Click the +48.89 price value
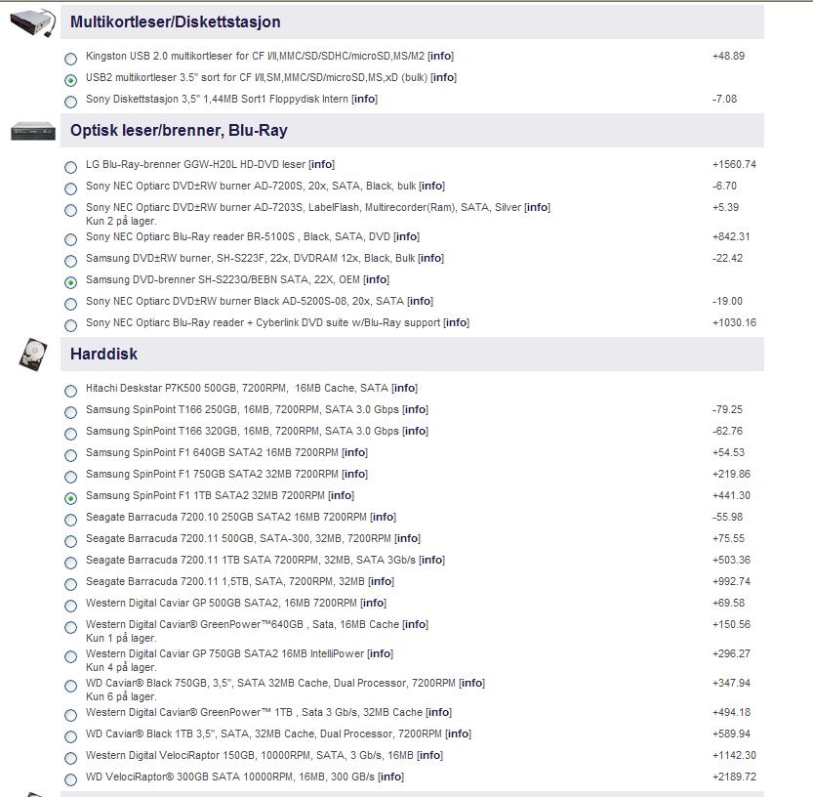 pos(728,56)
